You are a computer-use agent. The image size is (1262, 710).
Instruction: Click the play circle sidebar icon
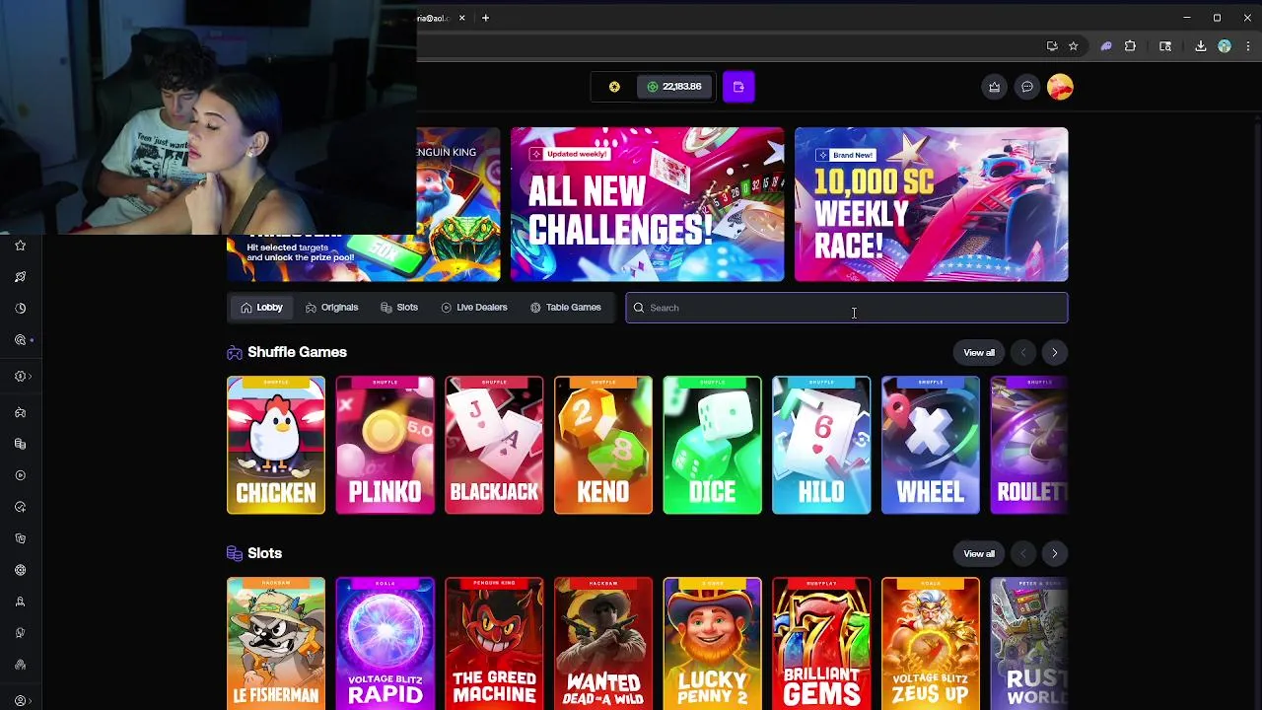point(20,475)
